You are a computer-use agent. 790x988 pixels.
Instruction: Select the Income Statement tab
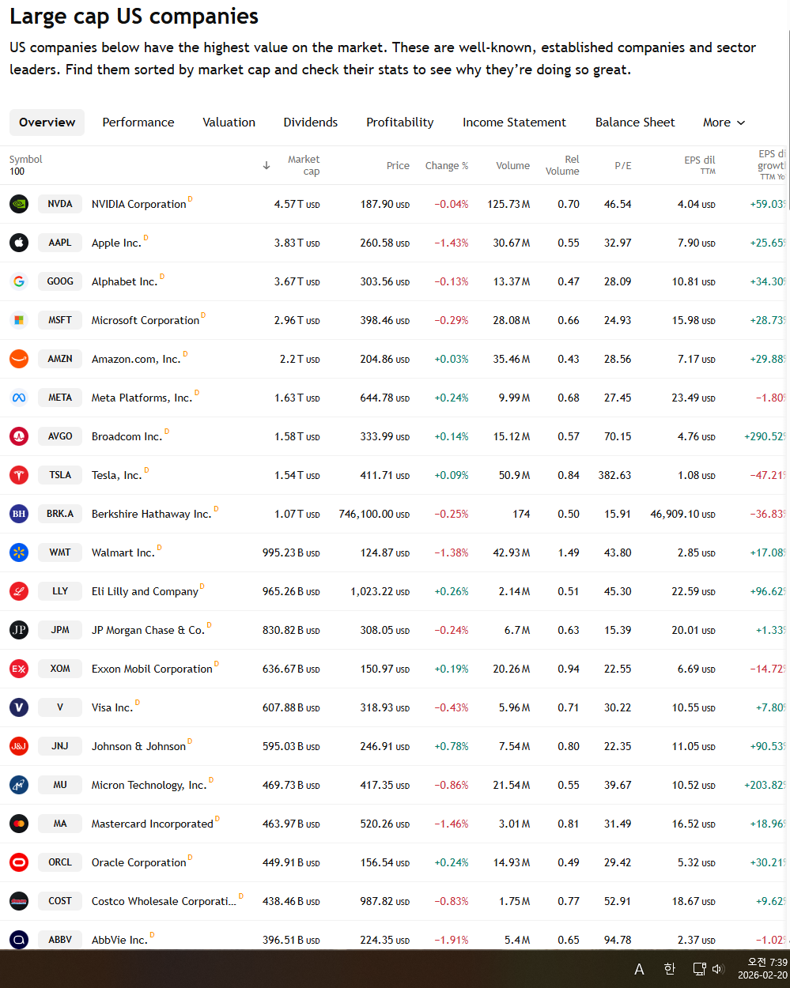click(x=515, y=123)
